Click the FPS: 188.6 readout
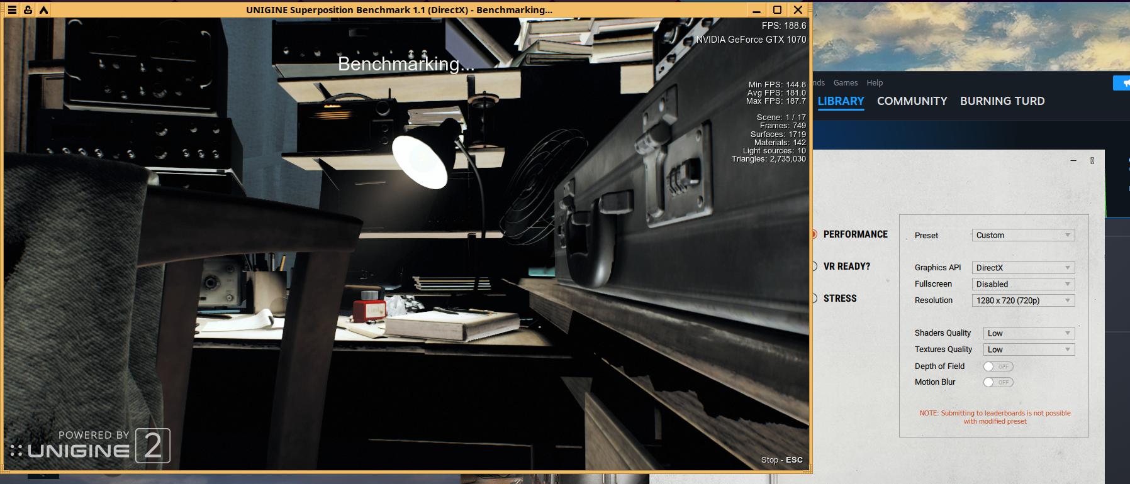The width and height of the screenshot is (1130, 484). point(784,26)
